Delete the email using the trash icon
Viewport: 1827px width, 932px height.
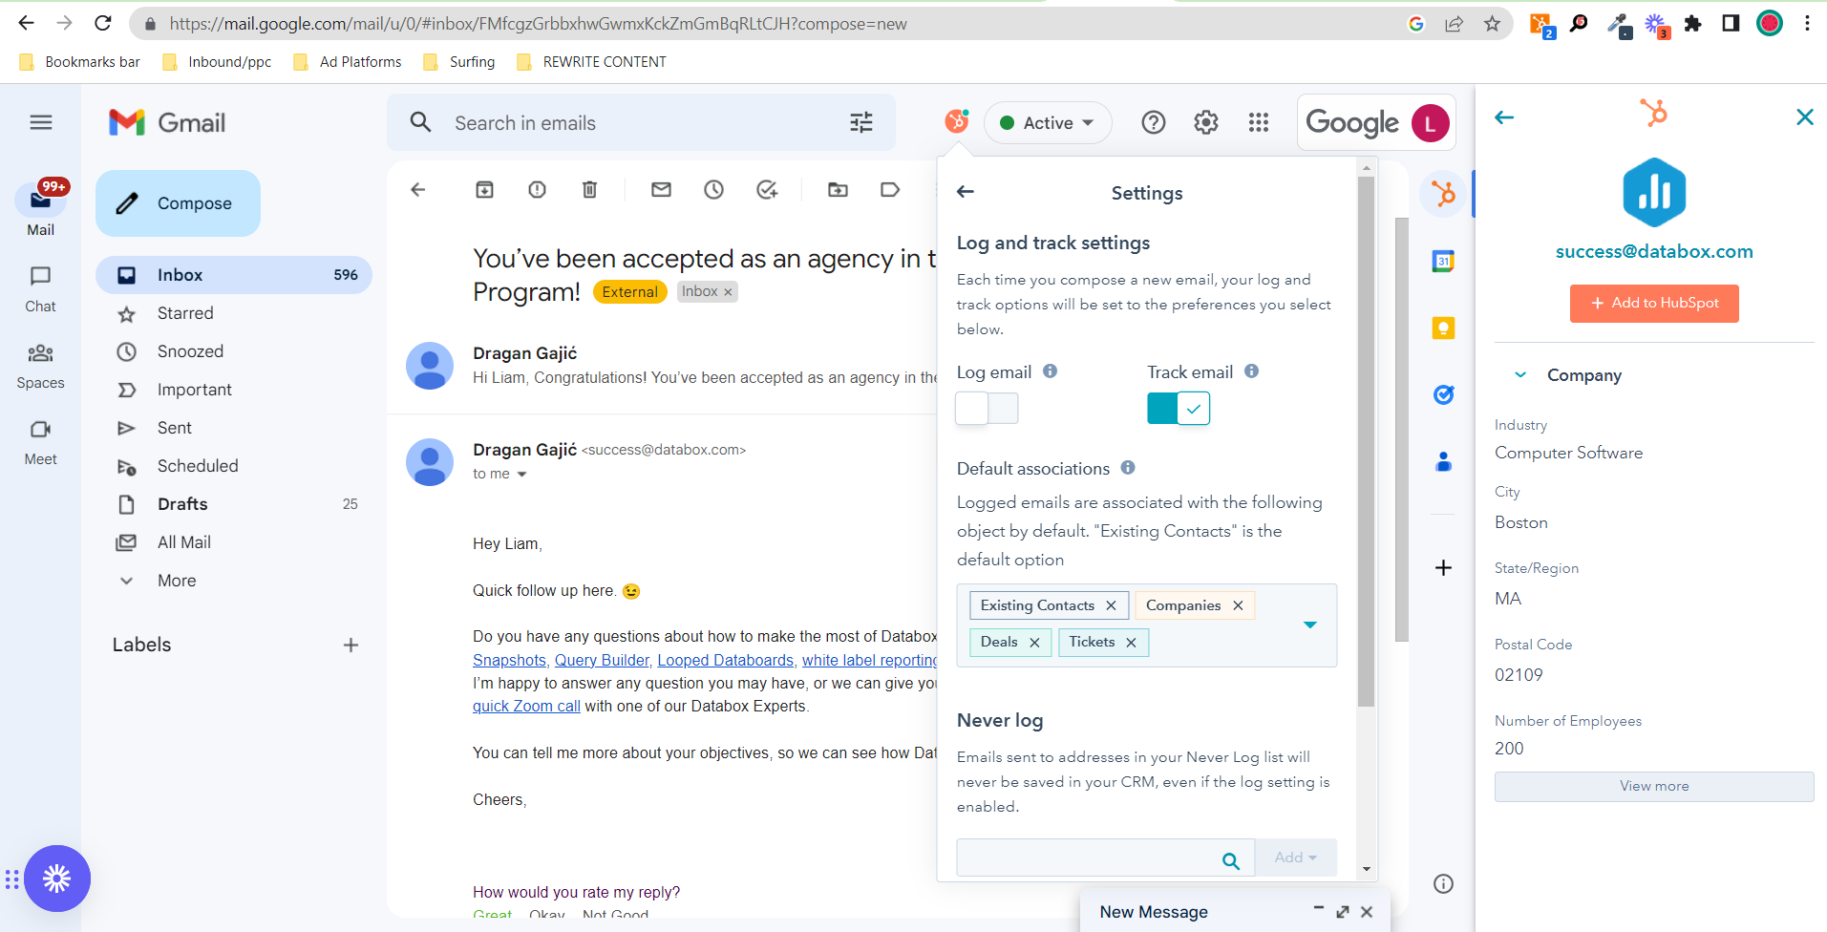click(589, 189)
